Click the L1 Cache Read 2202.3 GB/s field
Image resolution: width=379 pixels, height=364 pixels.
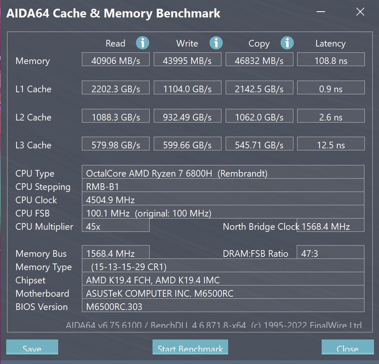[116, 88]
